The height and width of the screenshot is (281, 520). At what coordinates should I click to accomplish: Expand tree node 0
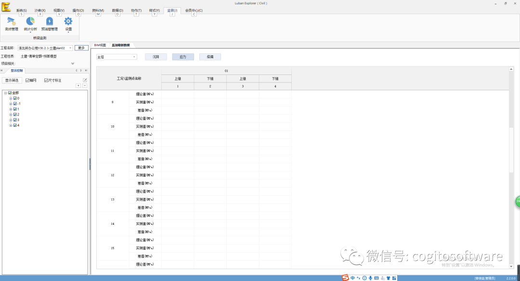click(x=11, y=98)
